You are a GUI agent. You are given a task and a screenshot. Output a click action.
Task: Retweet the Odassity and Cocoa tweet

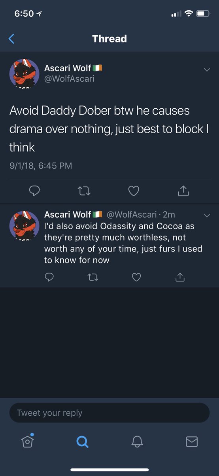[93, 277]
